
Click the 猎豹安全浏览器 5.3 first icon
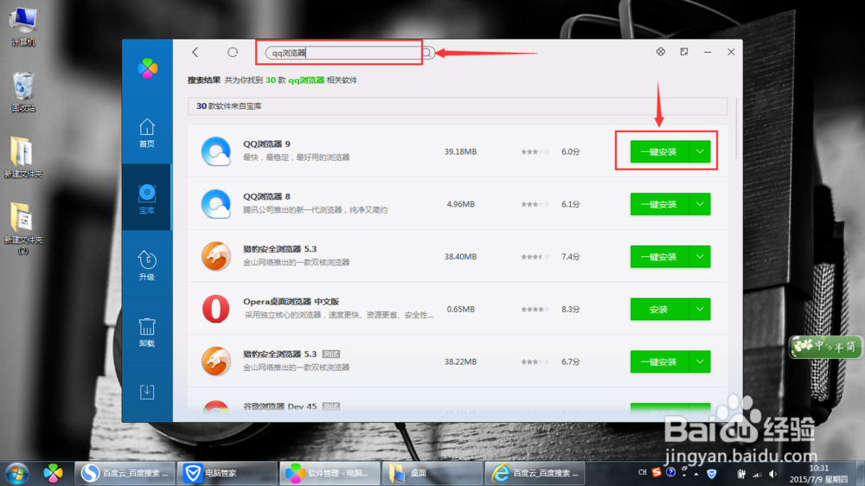(x=215, y=256)
